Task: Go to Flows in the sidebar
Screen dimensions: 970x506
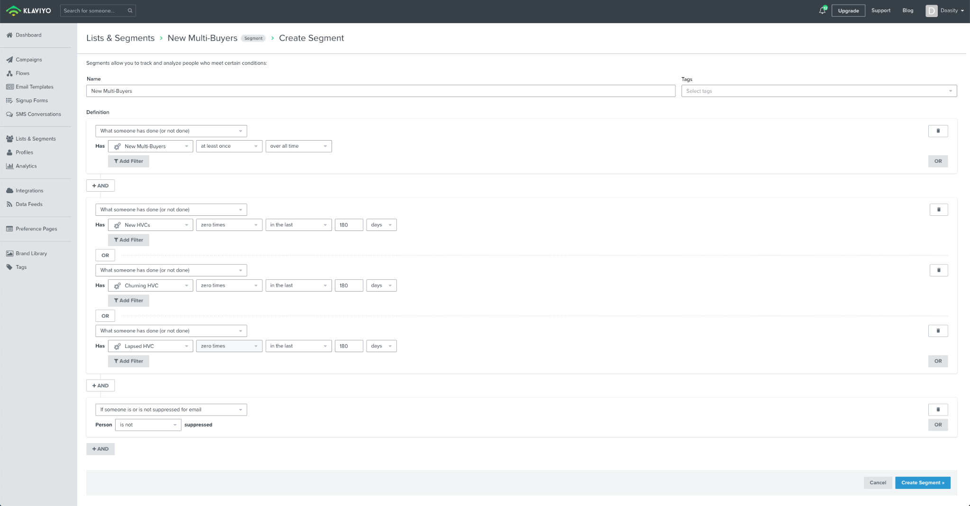Action: point(22,73)
